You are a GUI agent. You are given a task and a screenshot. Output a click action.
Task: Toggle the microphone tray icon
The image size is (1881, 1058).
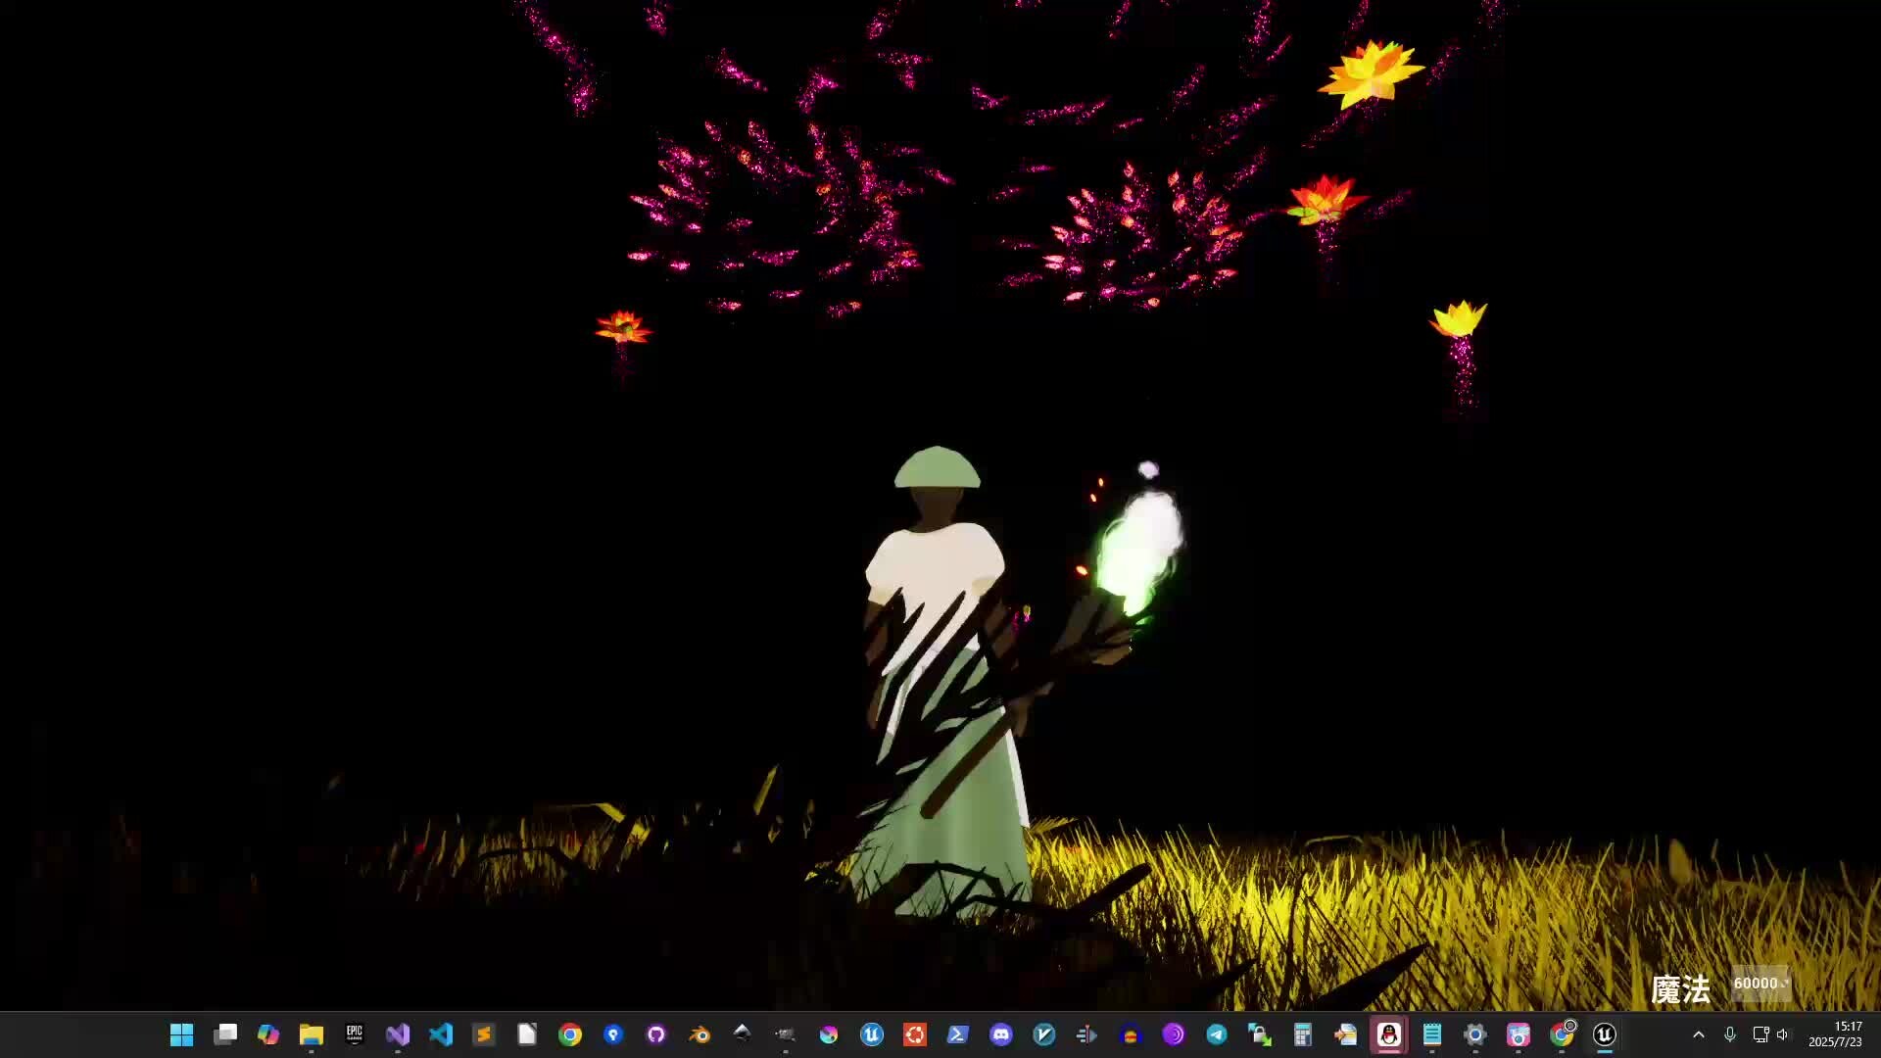click(1730, 1034)
